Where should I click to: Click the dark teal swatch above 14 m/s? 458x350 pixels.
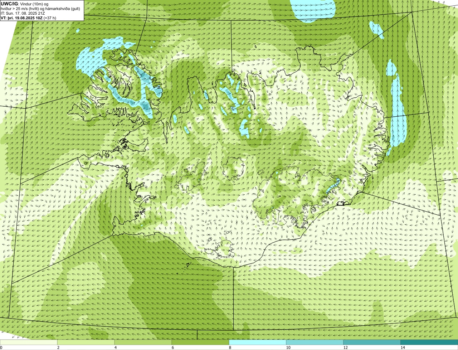coord(429,342)
